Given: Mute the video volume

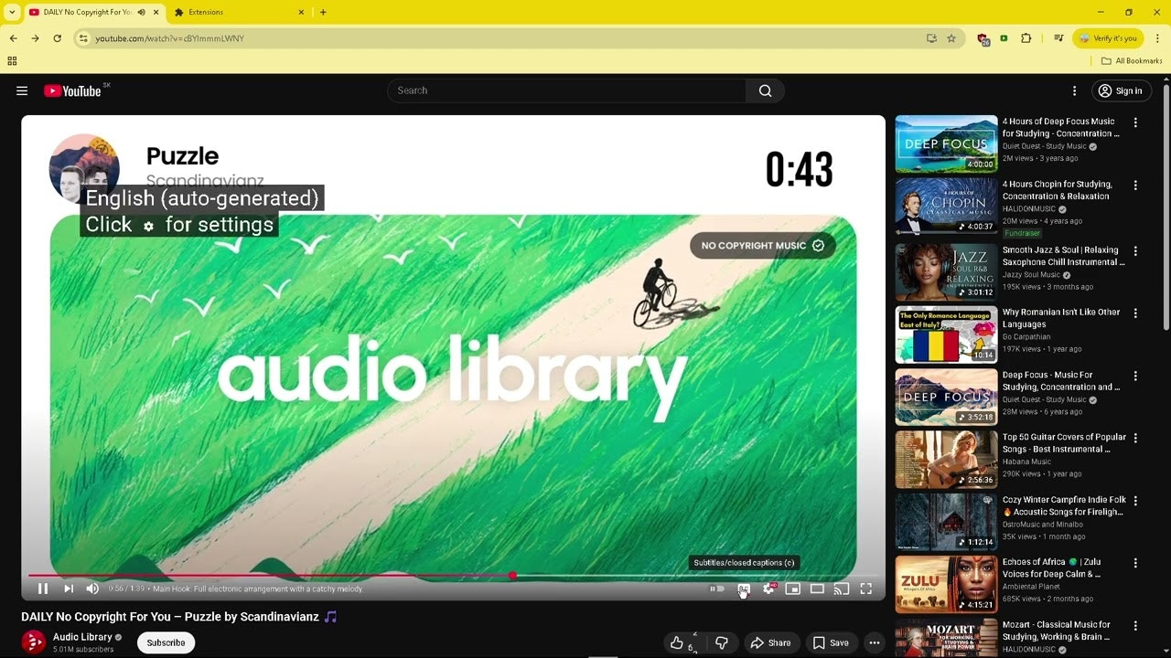Looking at the screenshot, I should click(91, 589).
